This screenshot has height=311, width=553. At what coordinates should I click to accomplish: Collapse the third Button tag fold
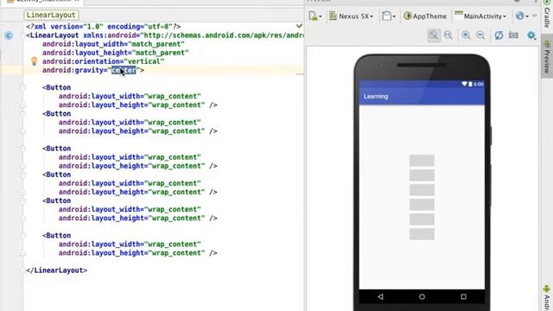pyautogui.click(x=22, y=149)
